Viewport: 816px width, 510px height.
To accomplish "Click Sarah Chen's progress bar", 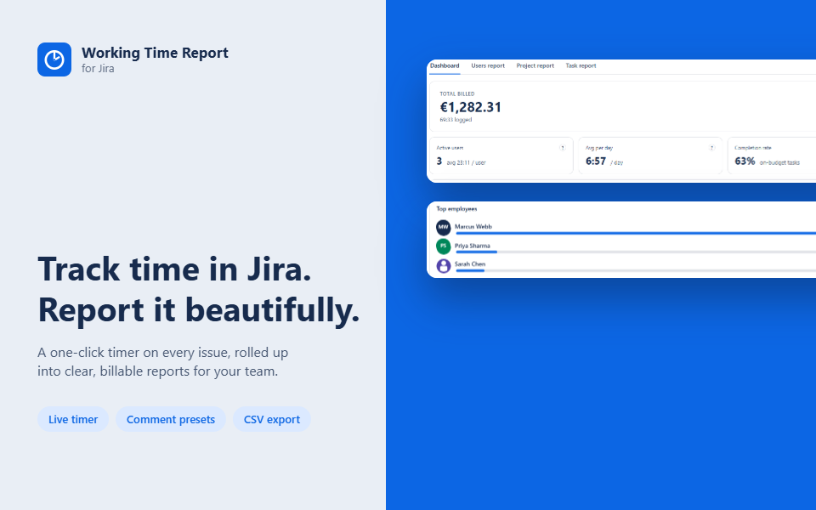I will click(636, 270).
